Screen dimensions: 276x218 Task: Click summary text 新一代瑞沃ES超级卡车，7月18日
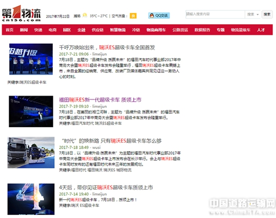coord(98,200)
